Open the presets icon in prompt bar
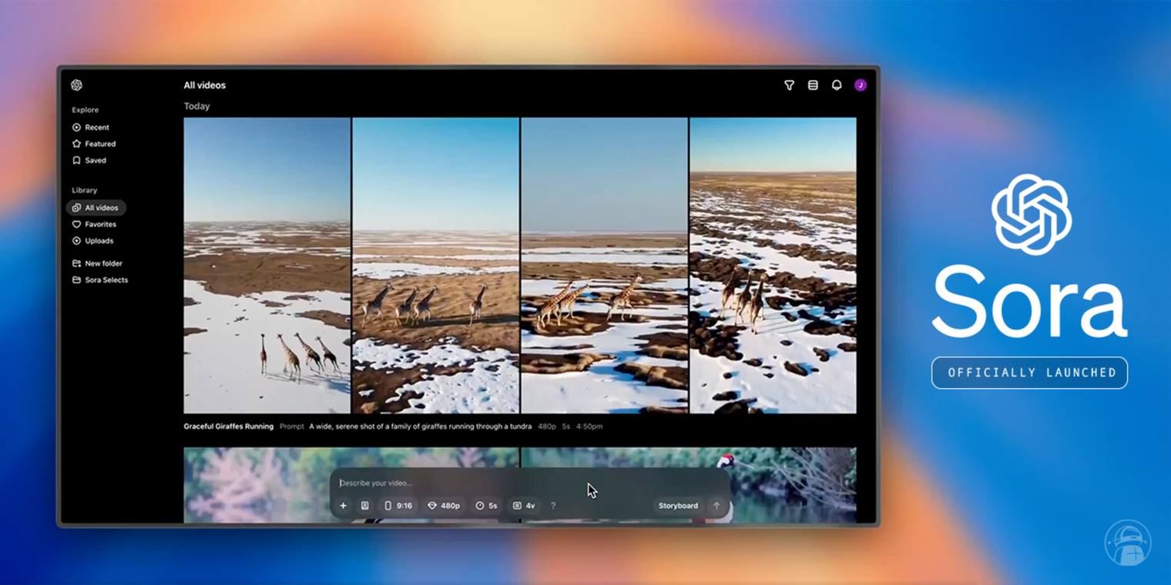 click(365, 506)
